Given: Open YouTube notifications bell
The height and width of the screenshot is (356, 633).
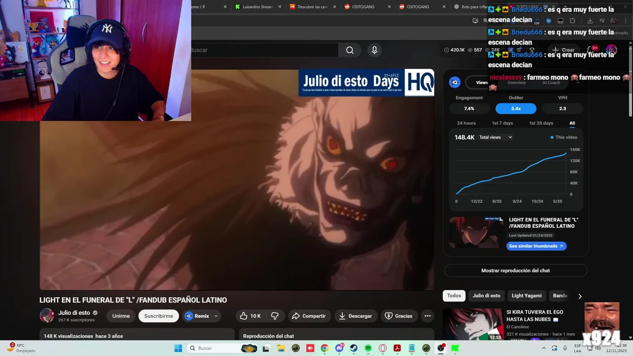Looking at the screenshot, I should 590,50.
